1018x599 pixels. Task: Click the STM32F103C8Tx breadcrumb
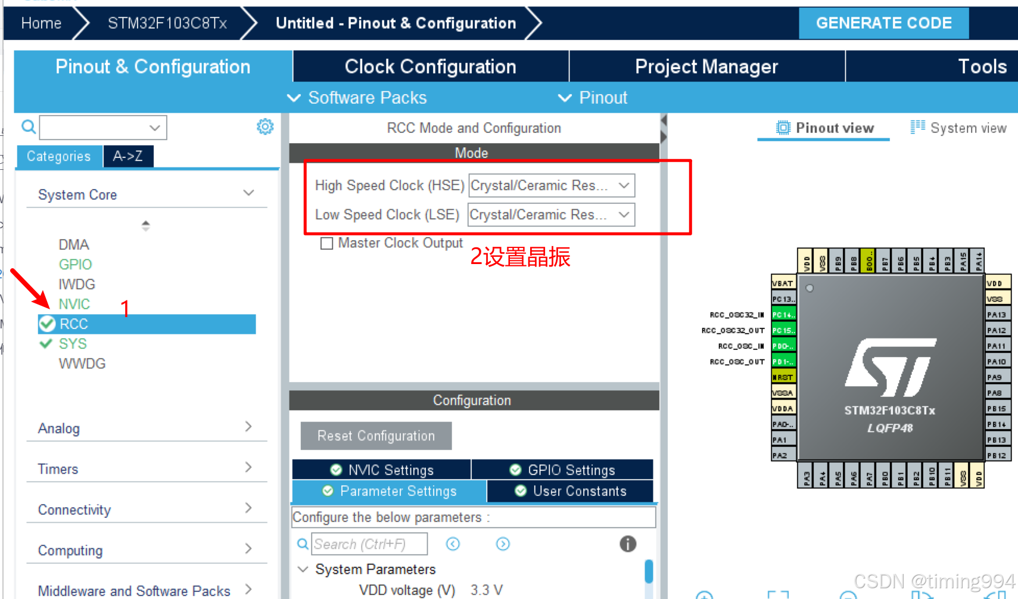(x=167, y=23)
